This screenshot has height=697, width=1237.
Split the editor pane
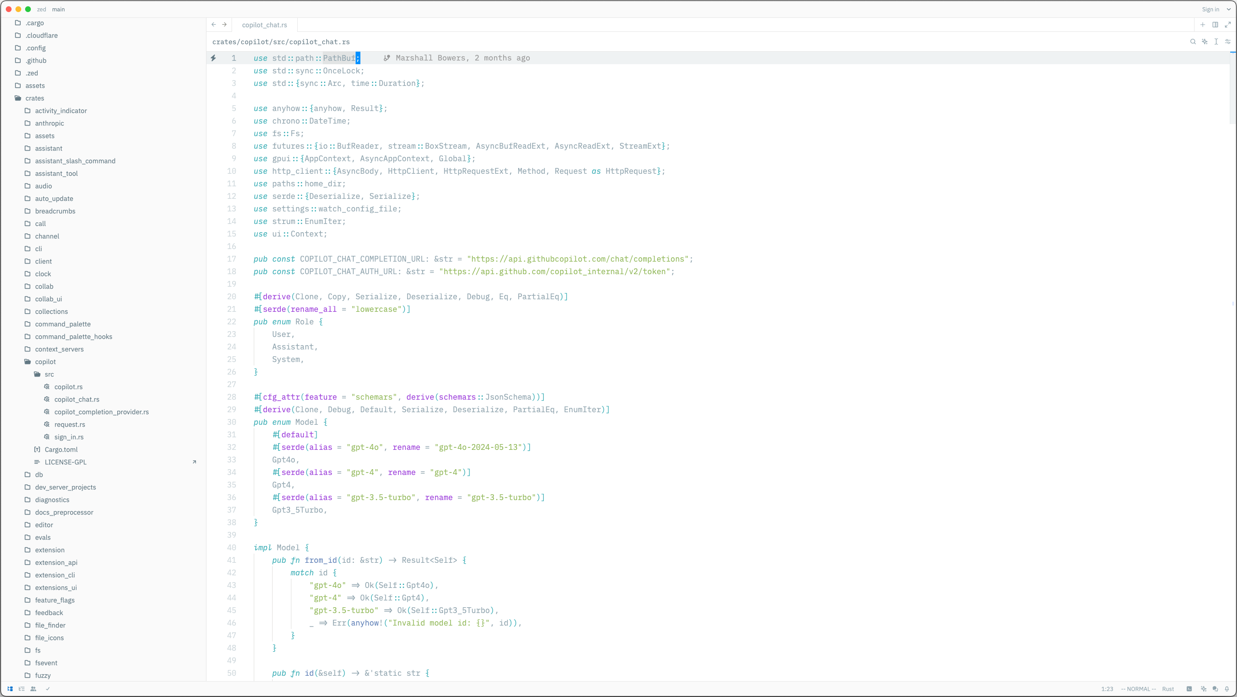pos(1215,25)
